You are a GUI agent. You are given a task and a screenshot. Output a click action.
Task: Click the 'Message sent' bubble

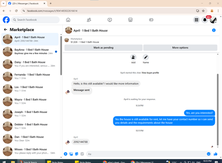click(82, 90)
